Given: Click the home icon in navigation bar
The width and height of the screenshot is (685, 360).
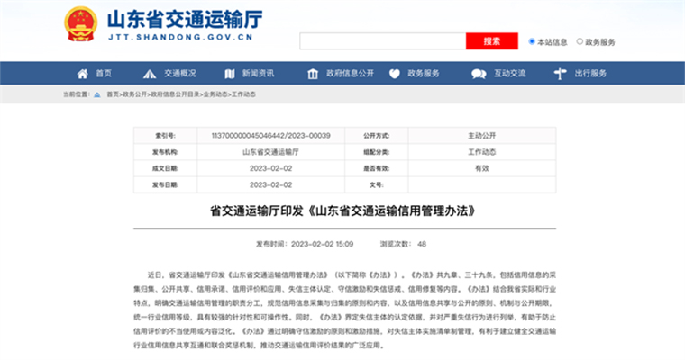Looking at the screenshot, I should 83,74.
